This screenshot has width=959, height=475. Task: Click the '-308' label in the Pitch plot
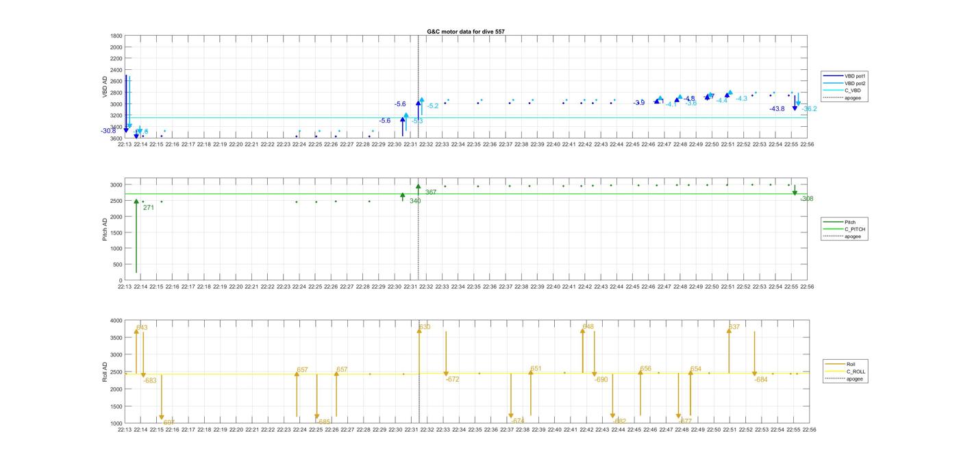point(806,199)
